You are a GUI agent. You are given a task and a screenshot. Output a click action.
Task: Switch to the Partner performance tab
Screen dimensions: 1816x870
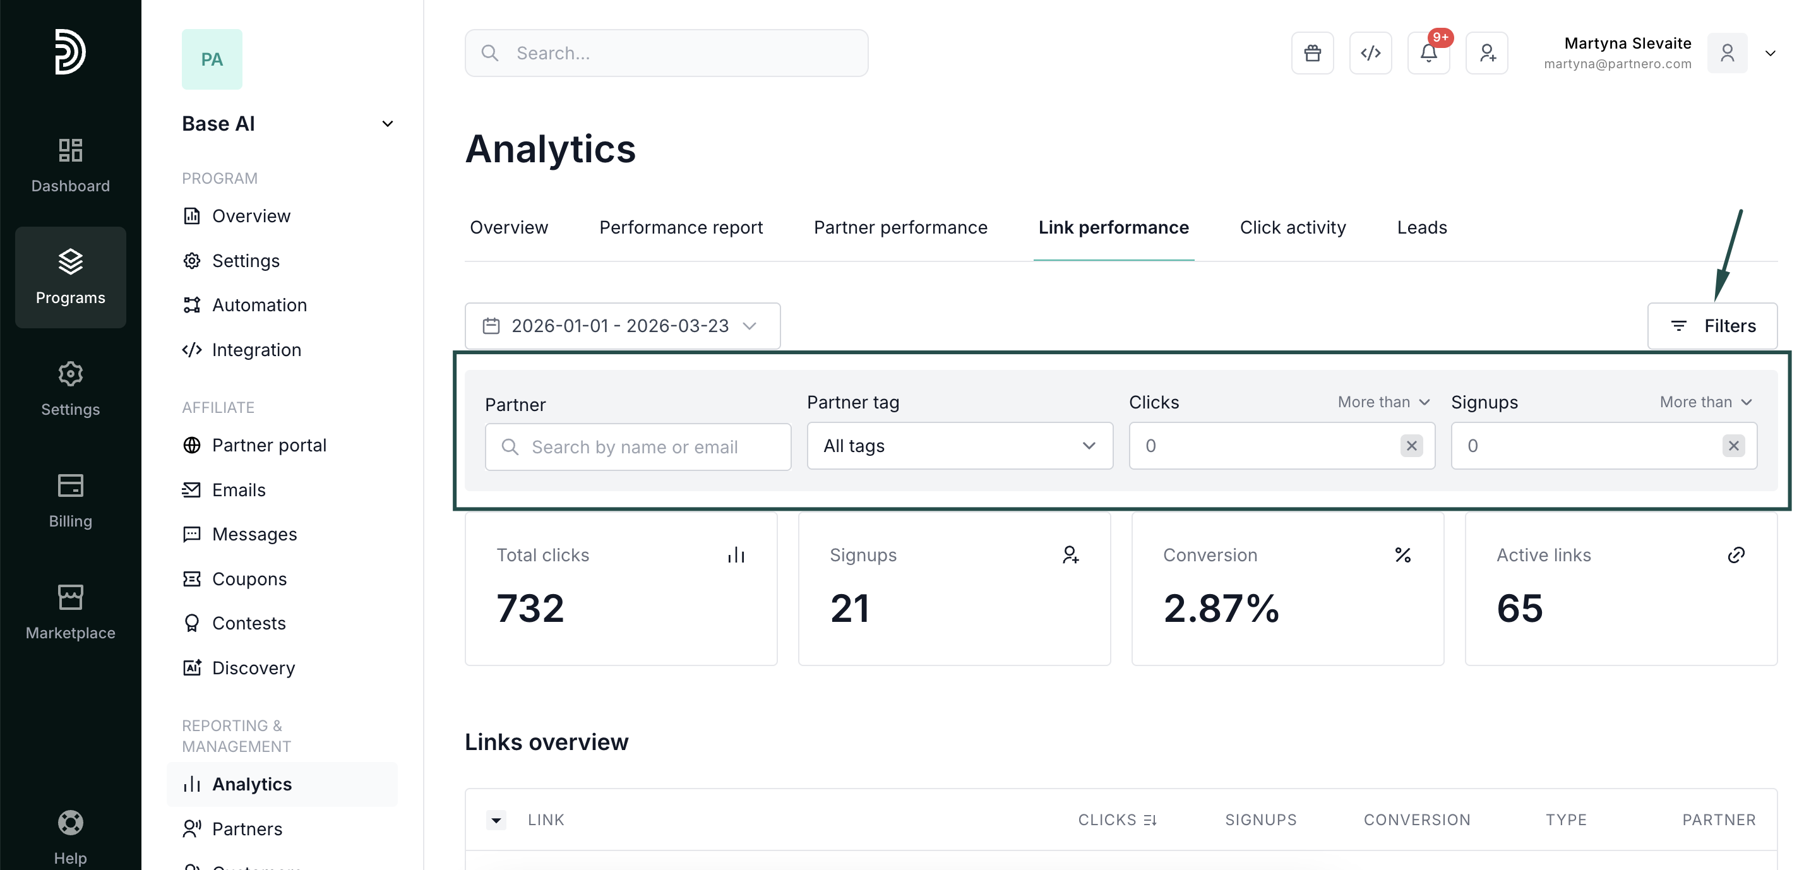pos(900,228)
